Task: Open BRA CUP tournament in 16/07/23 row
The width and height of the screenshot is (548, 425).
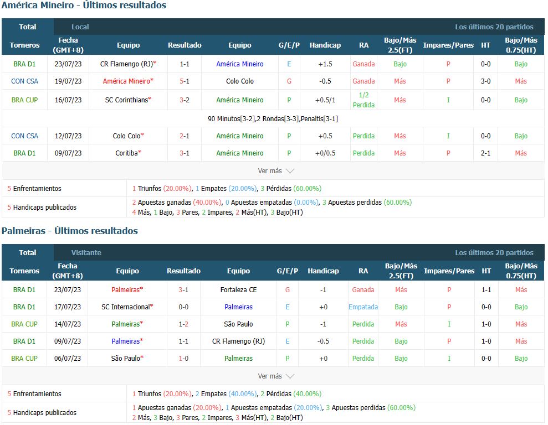Action: click(x=24, y=100)
